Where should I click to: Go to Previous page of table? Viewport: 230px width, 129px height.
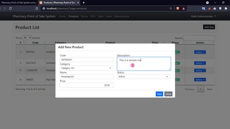[x=189, y=89]
